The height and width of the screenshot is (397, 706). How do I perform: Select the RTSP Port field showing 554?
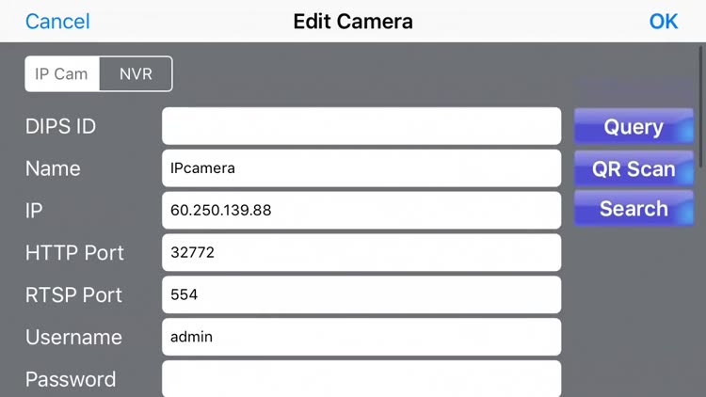click(x=361, y=294)
